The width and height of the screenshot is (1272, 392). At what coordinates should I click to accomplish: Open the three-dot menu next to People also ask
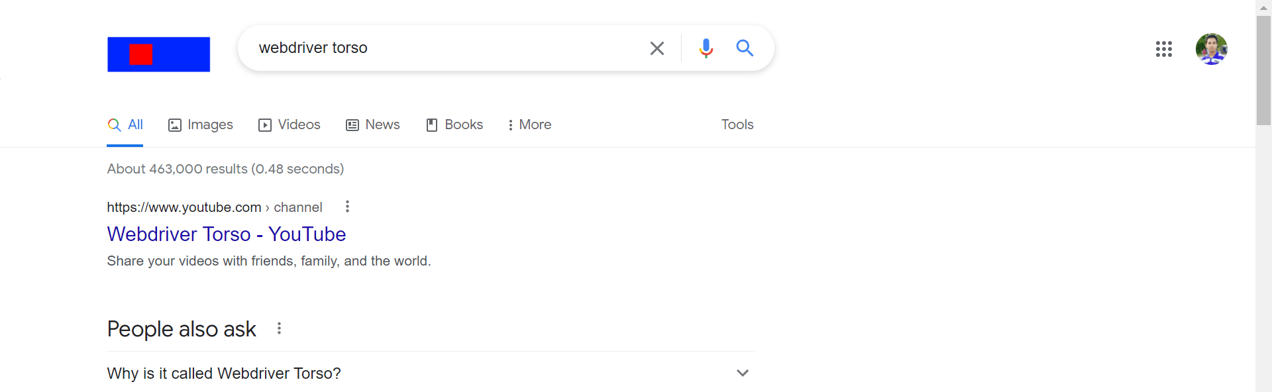click(280, 328)
